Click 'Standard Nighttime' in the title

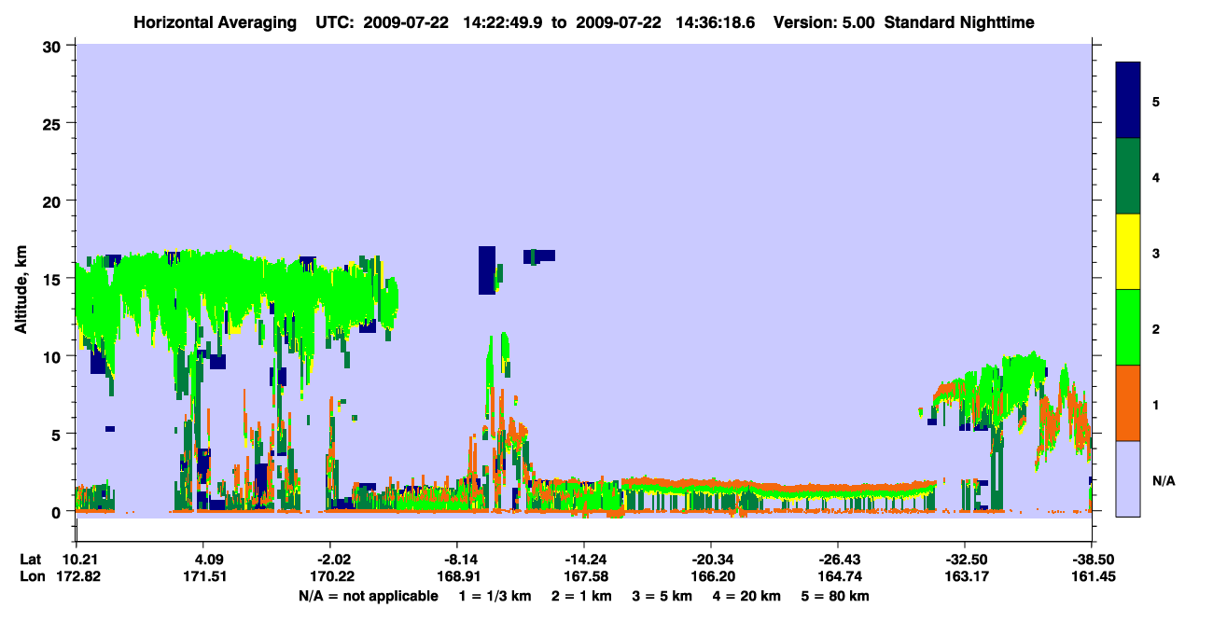(x=959, y=21)
